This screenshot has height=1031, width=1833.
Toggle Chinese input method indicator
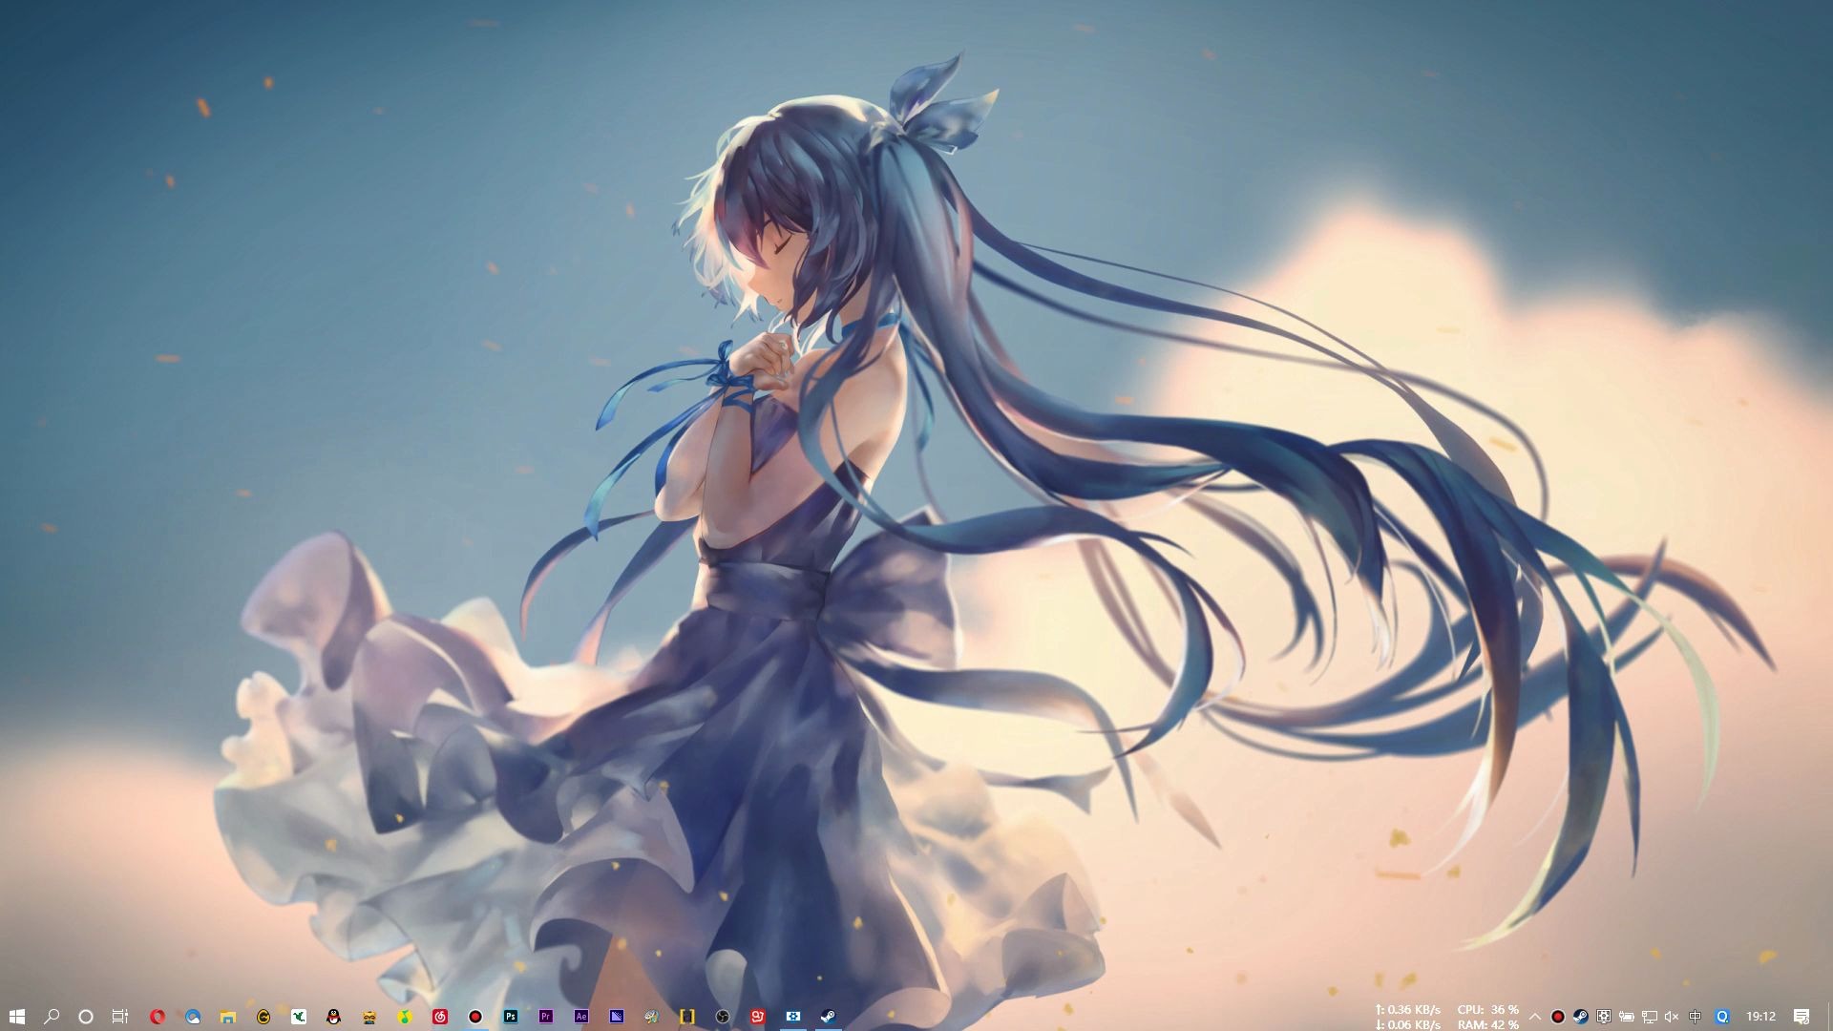tap(1696, 1017)
